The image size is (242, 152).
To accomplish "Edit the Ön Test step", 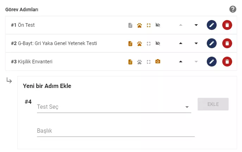I will 211,25.
